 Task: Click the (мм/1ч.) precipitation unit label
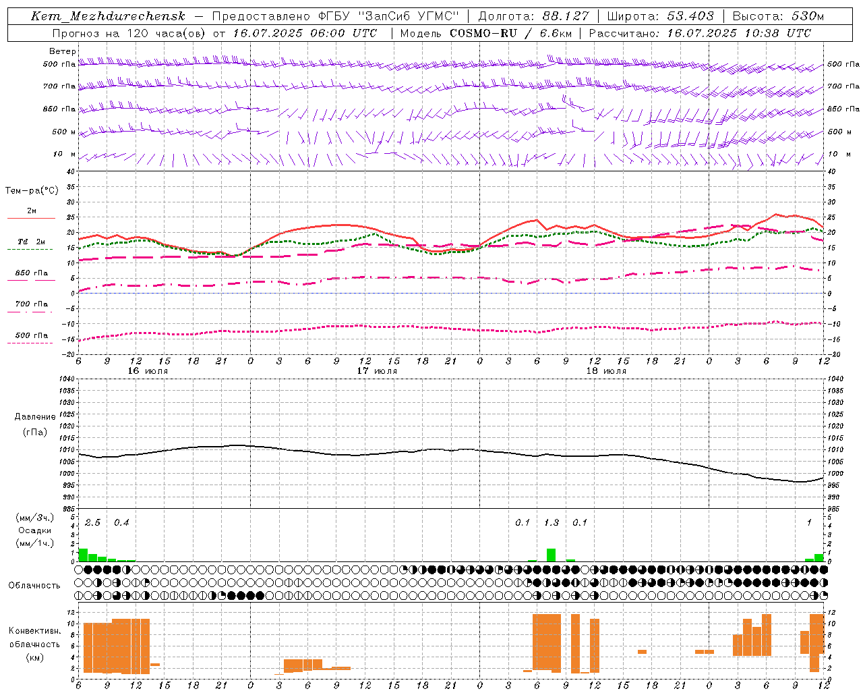(x=35, y=543)
